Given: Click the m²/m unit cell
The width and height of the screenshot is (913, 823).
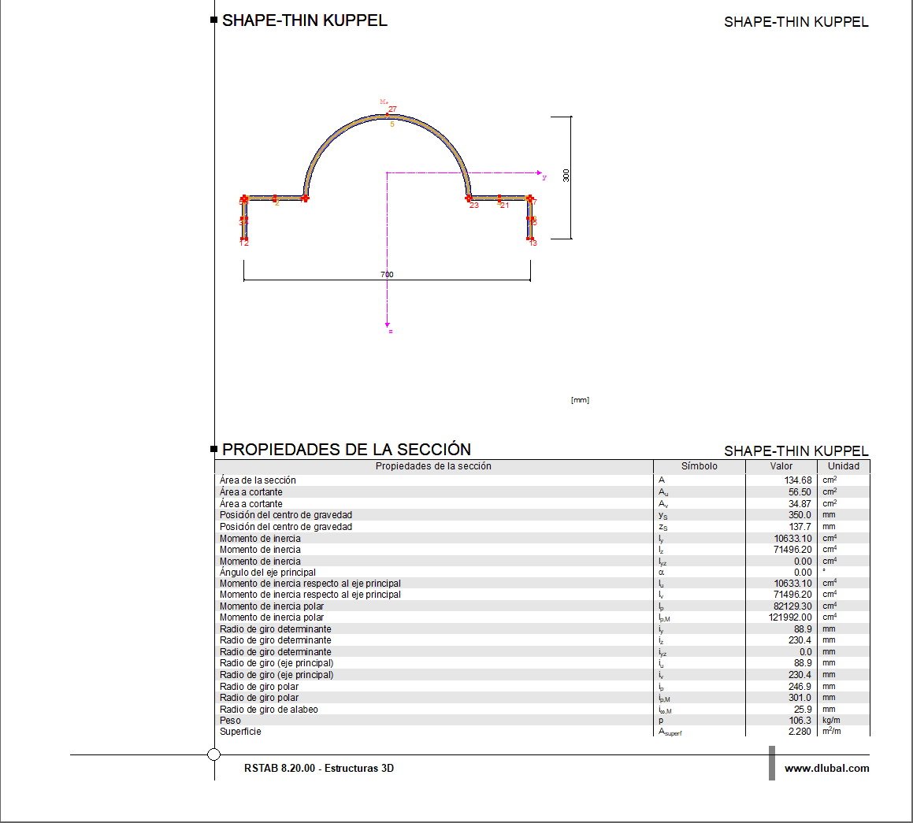Looking at the screenshot, I should pos(832,732).
